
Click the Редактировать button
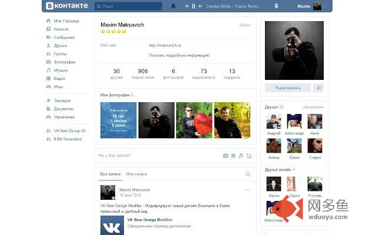pyautogui.click(x=288, y=88)
